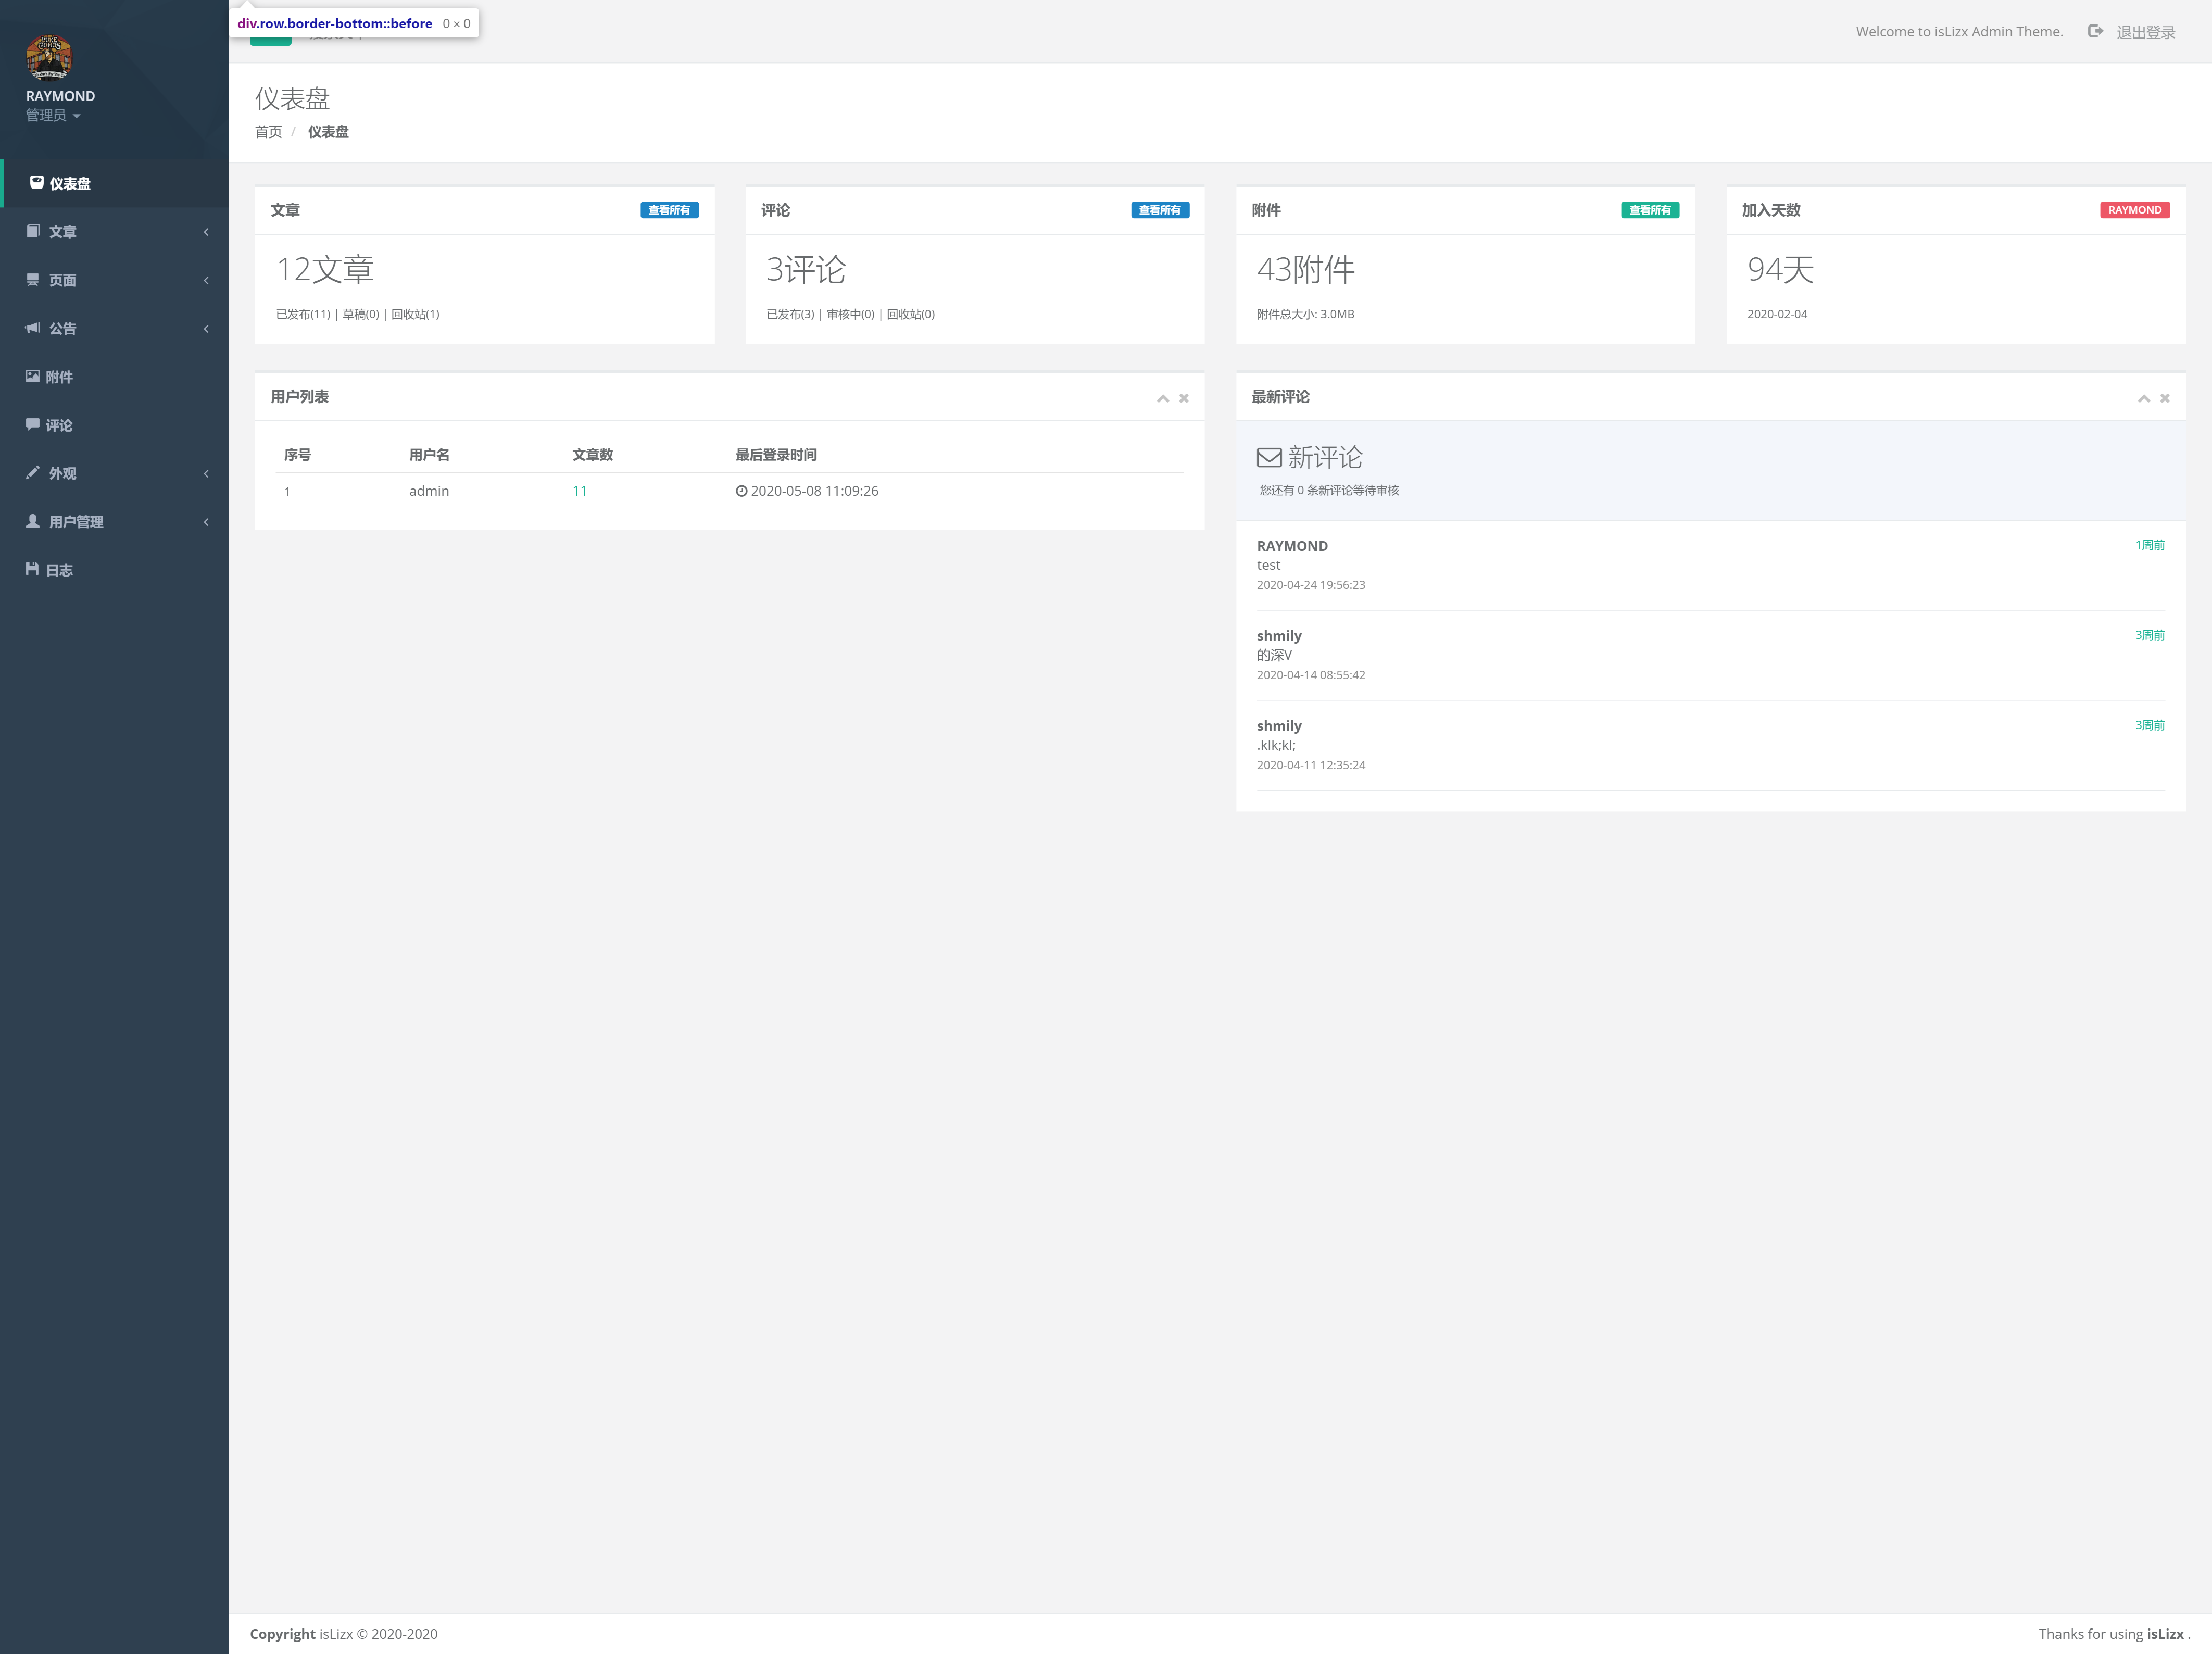Image resolution: width=2212 pixels, height=1654 pixels.
Task: Expand the 文章 sidebar submenu
Action: [x=206, y=232]
